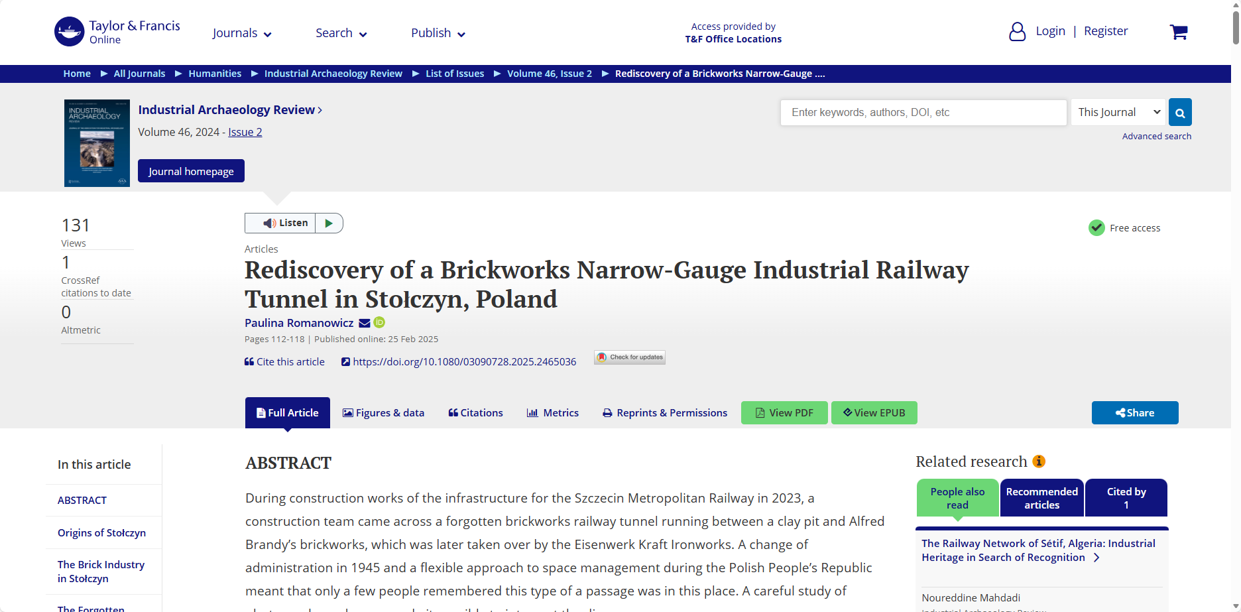This screenshot has height=612, width=1241.
Task: Open the author's ORCID iD icon
Action: click(x=379, y=322)
